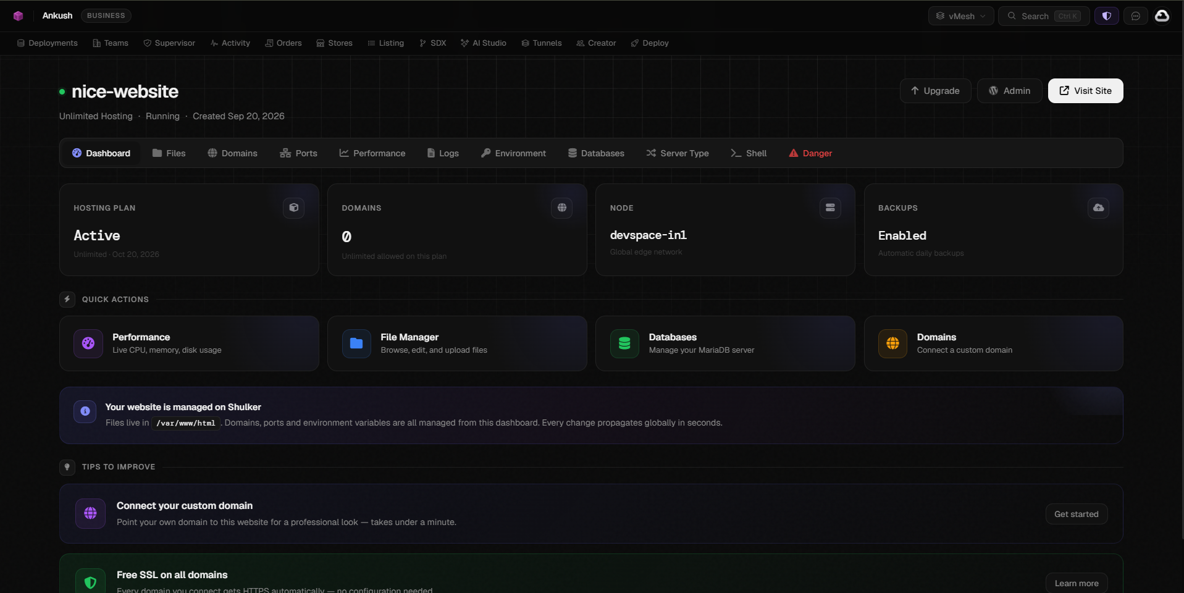Screen dimensions: 1184x593
Task: Open the Ports tab
Action: coord(298,153)
